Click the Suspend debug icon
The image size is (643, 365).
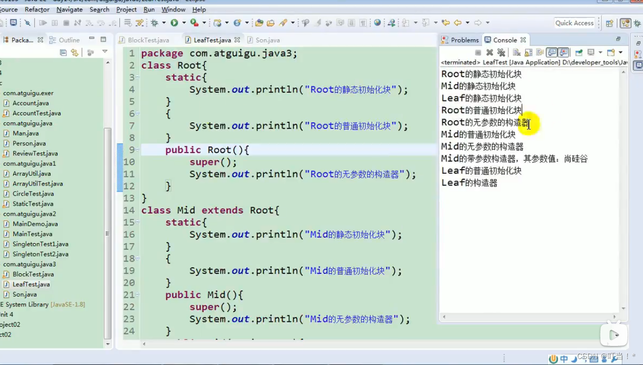point(55,23)
